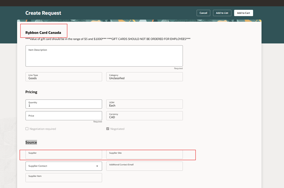Click the Price input field

click(x=64, y=116)
